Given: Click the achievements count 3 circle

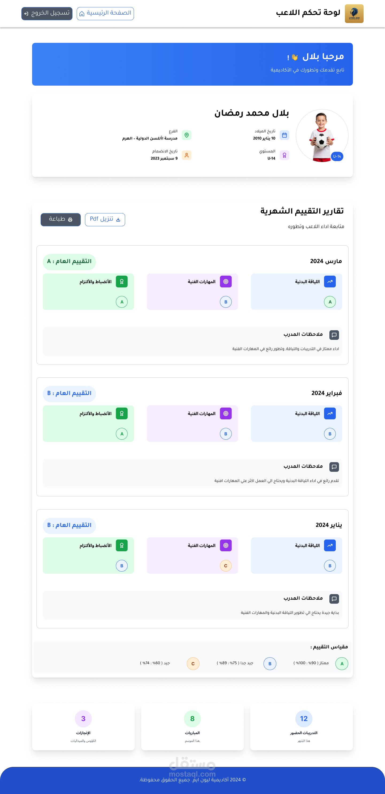Looking at the screenshot, I should point(83,719).
